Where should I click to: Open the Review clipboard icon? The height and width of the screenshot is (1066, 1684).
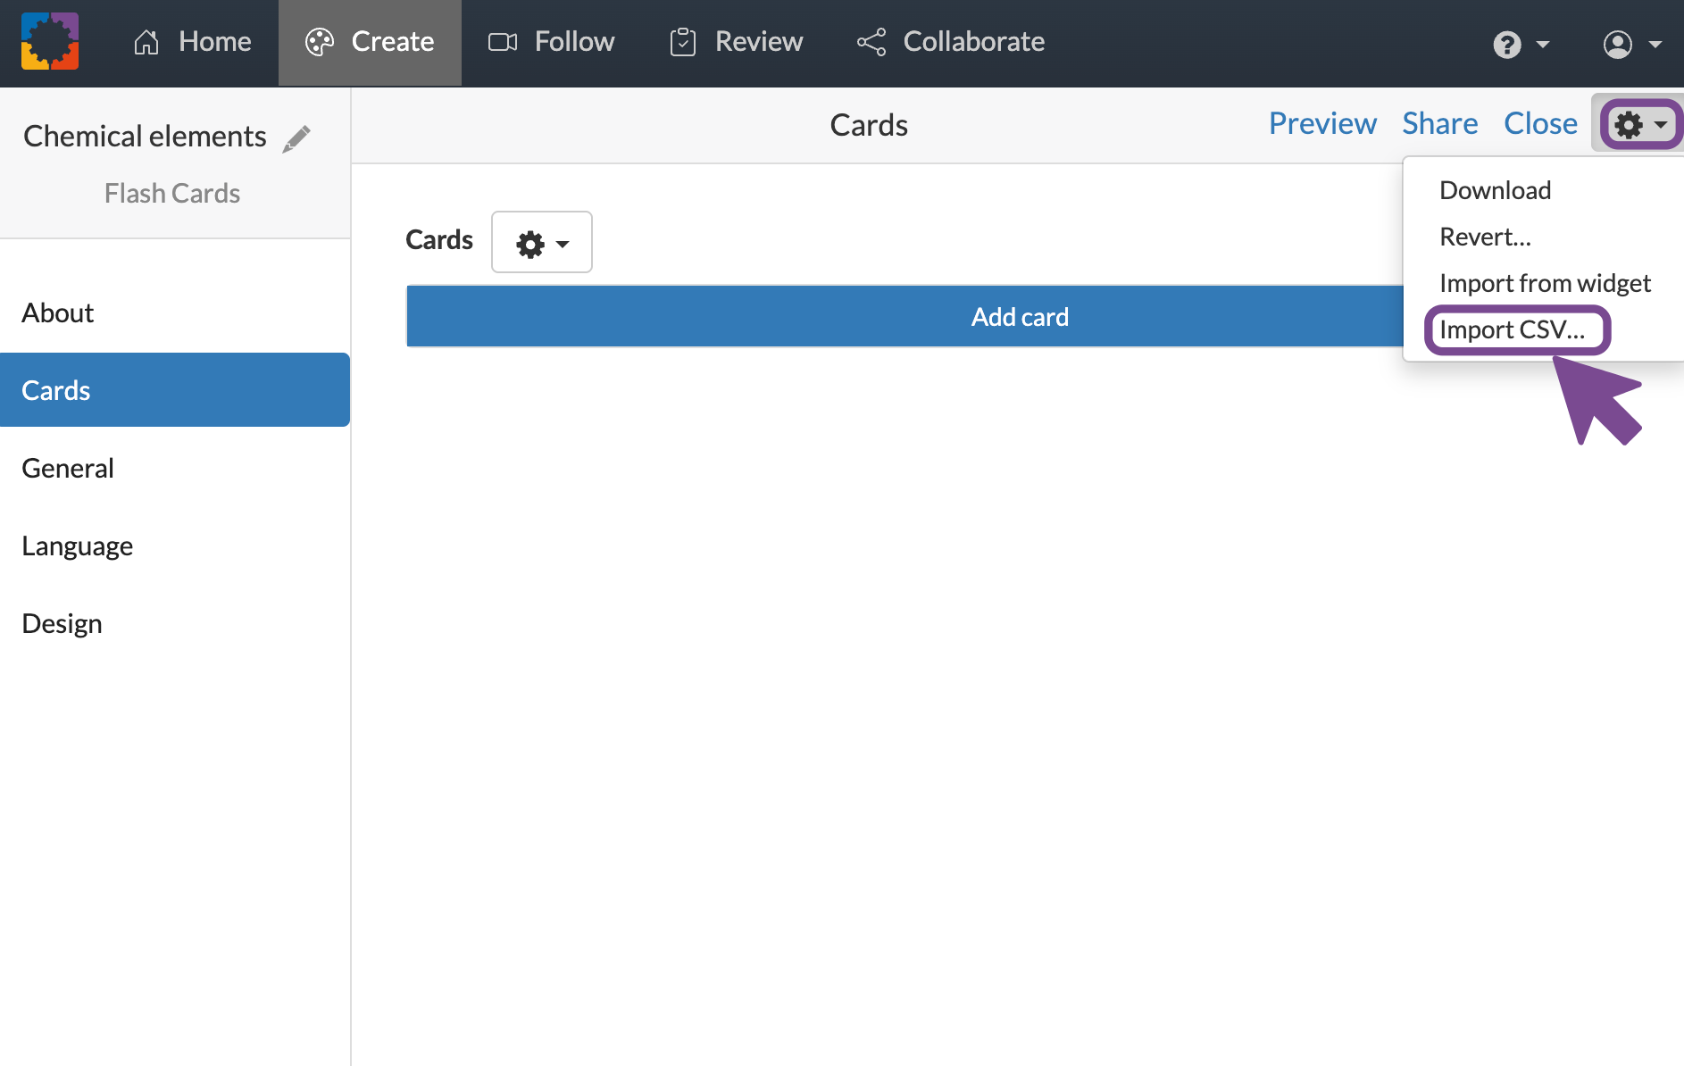684,41
